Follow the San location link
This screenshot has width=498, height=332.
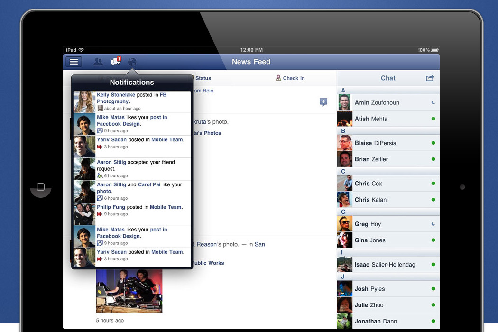pyautogui.click(x=260, y=244)
